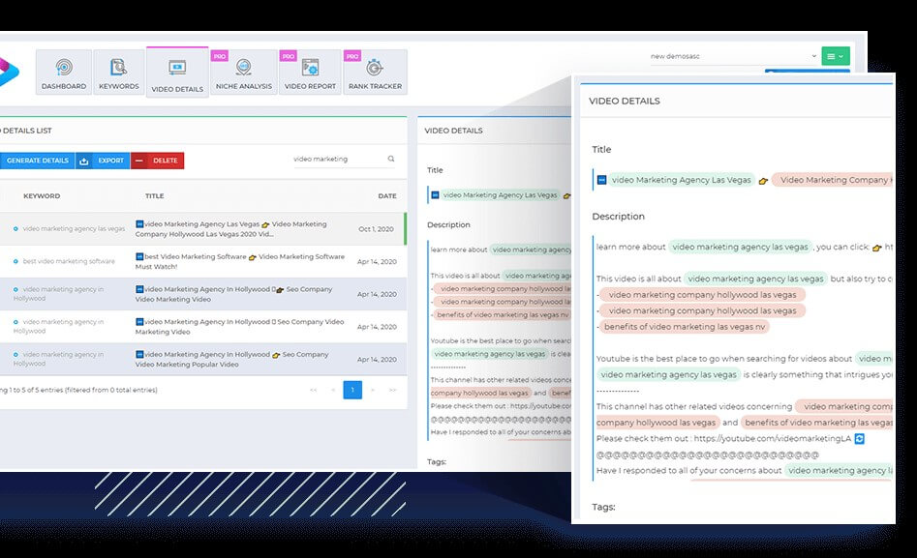Click 'Video Marketing Company' red tag in front panel
Image resolution: width=917 pixels, height=558 pixels.
[833, 180]
